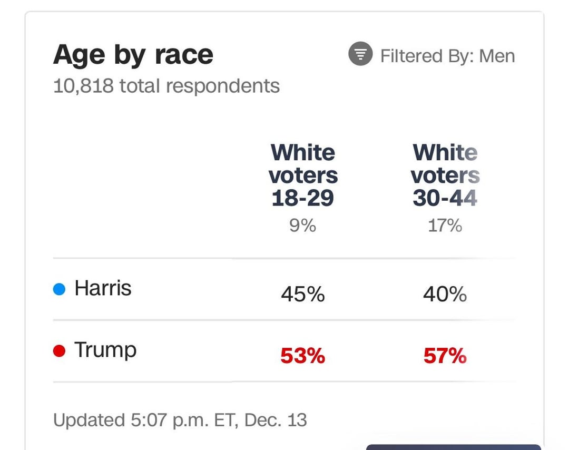This screenshot has width=569, height=450.
Task: Click the dark button at bottom right
Action: pyautogui.click(x=454, y=447)
